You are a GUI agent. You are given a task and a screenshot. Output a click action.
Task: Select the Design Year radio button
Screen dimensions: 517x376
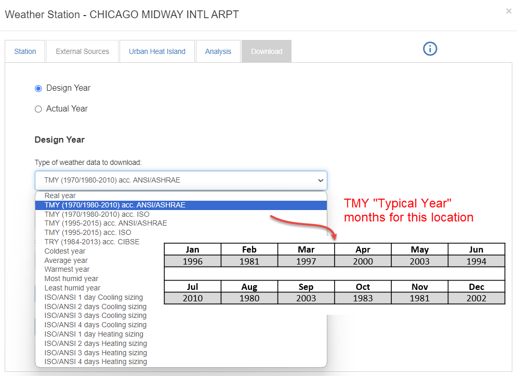(x=38, y=89)
